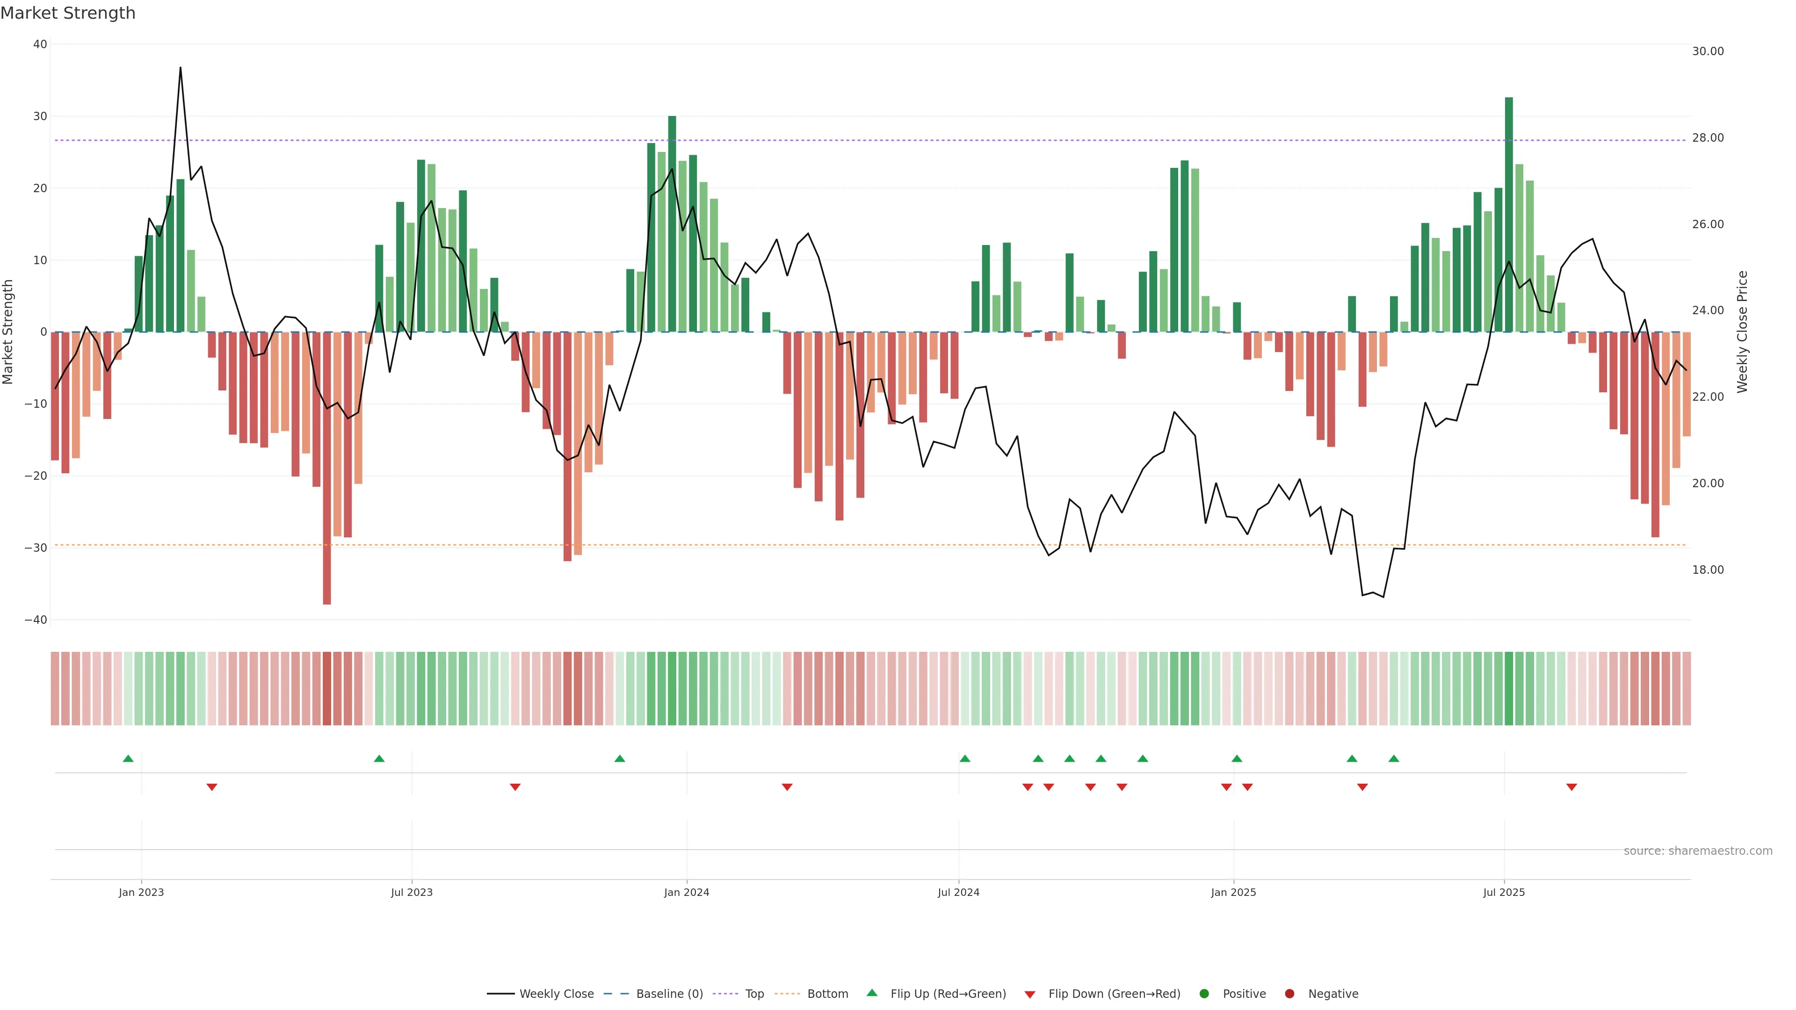Click the Positive green circle legend icon

coord(1204,994)
